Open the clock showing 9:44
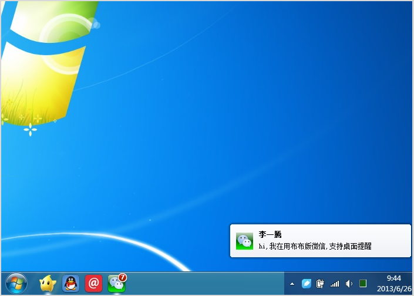Viewport: 414px width, 296px height. tap(393, 278)
